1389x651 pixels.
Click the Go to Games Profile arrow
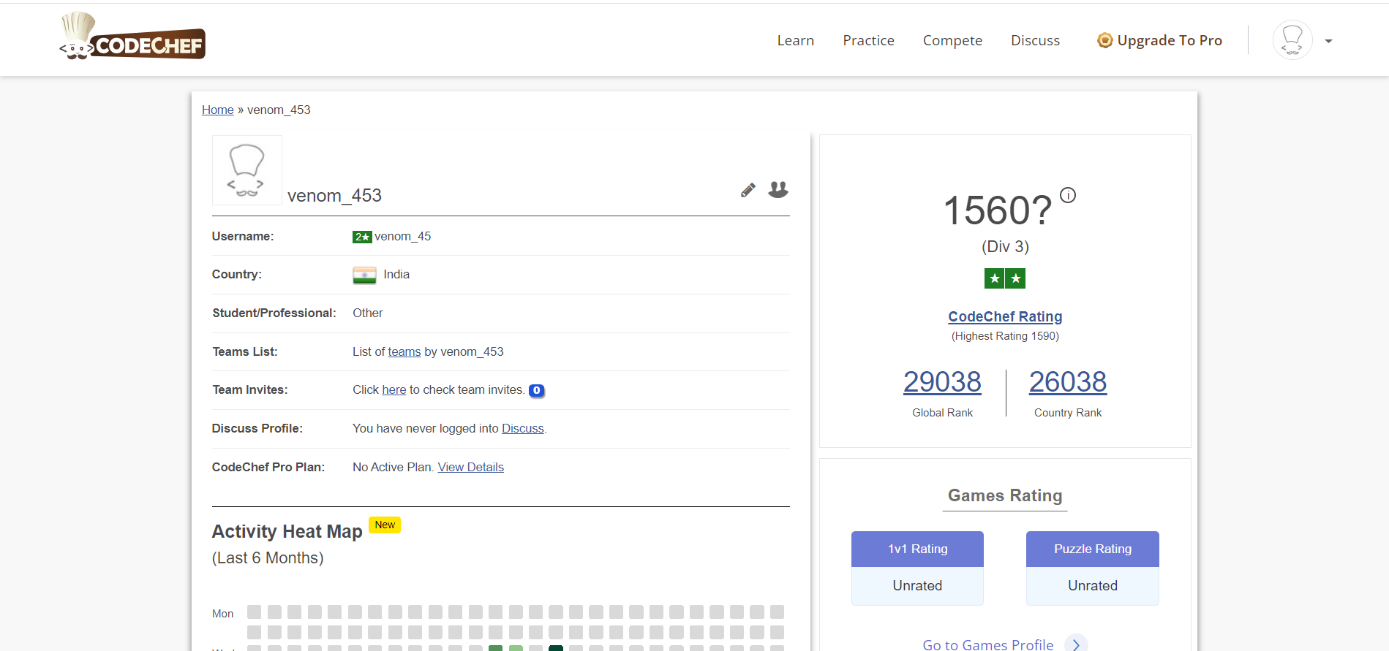click(x=1076, y=644)
